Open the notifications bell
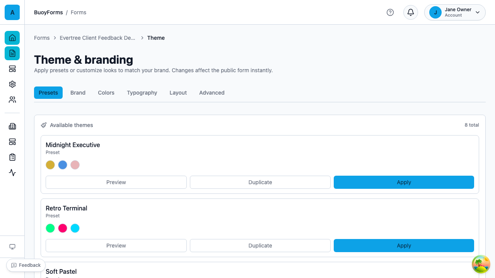The image size is (495, 278). pos(410,12)
